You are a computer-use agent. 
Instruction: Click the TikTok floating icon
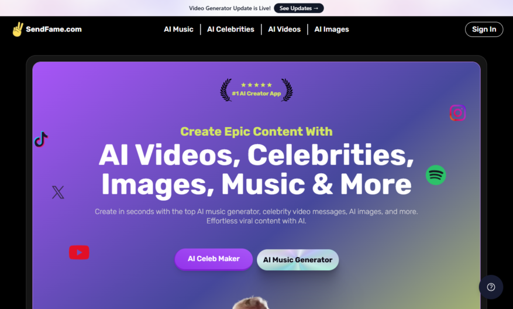pyautogui.click(x=41, y=139)
